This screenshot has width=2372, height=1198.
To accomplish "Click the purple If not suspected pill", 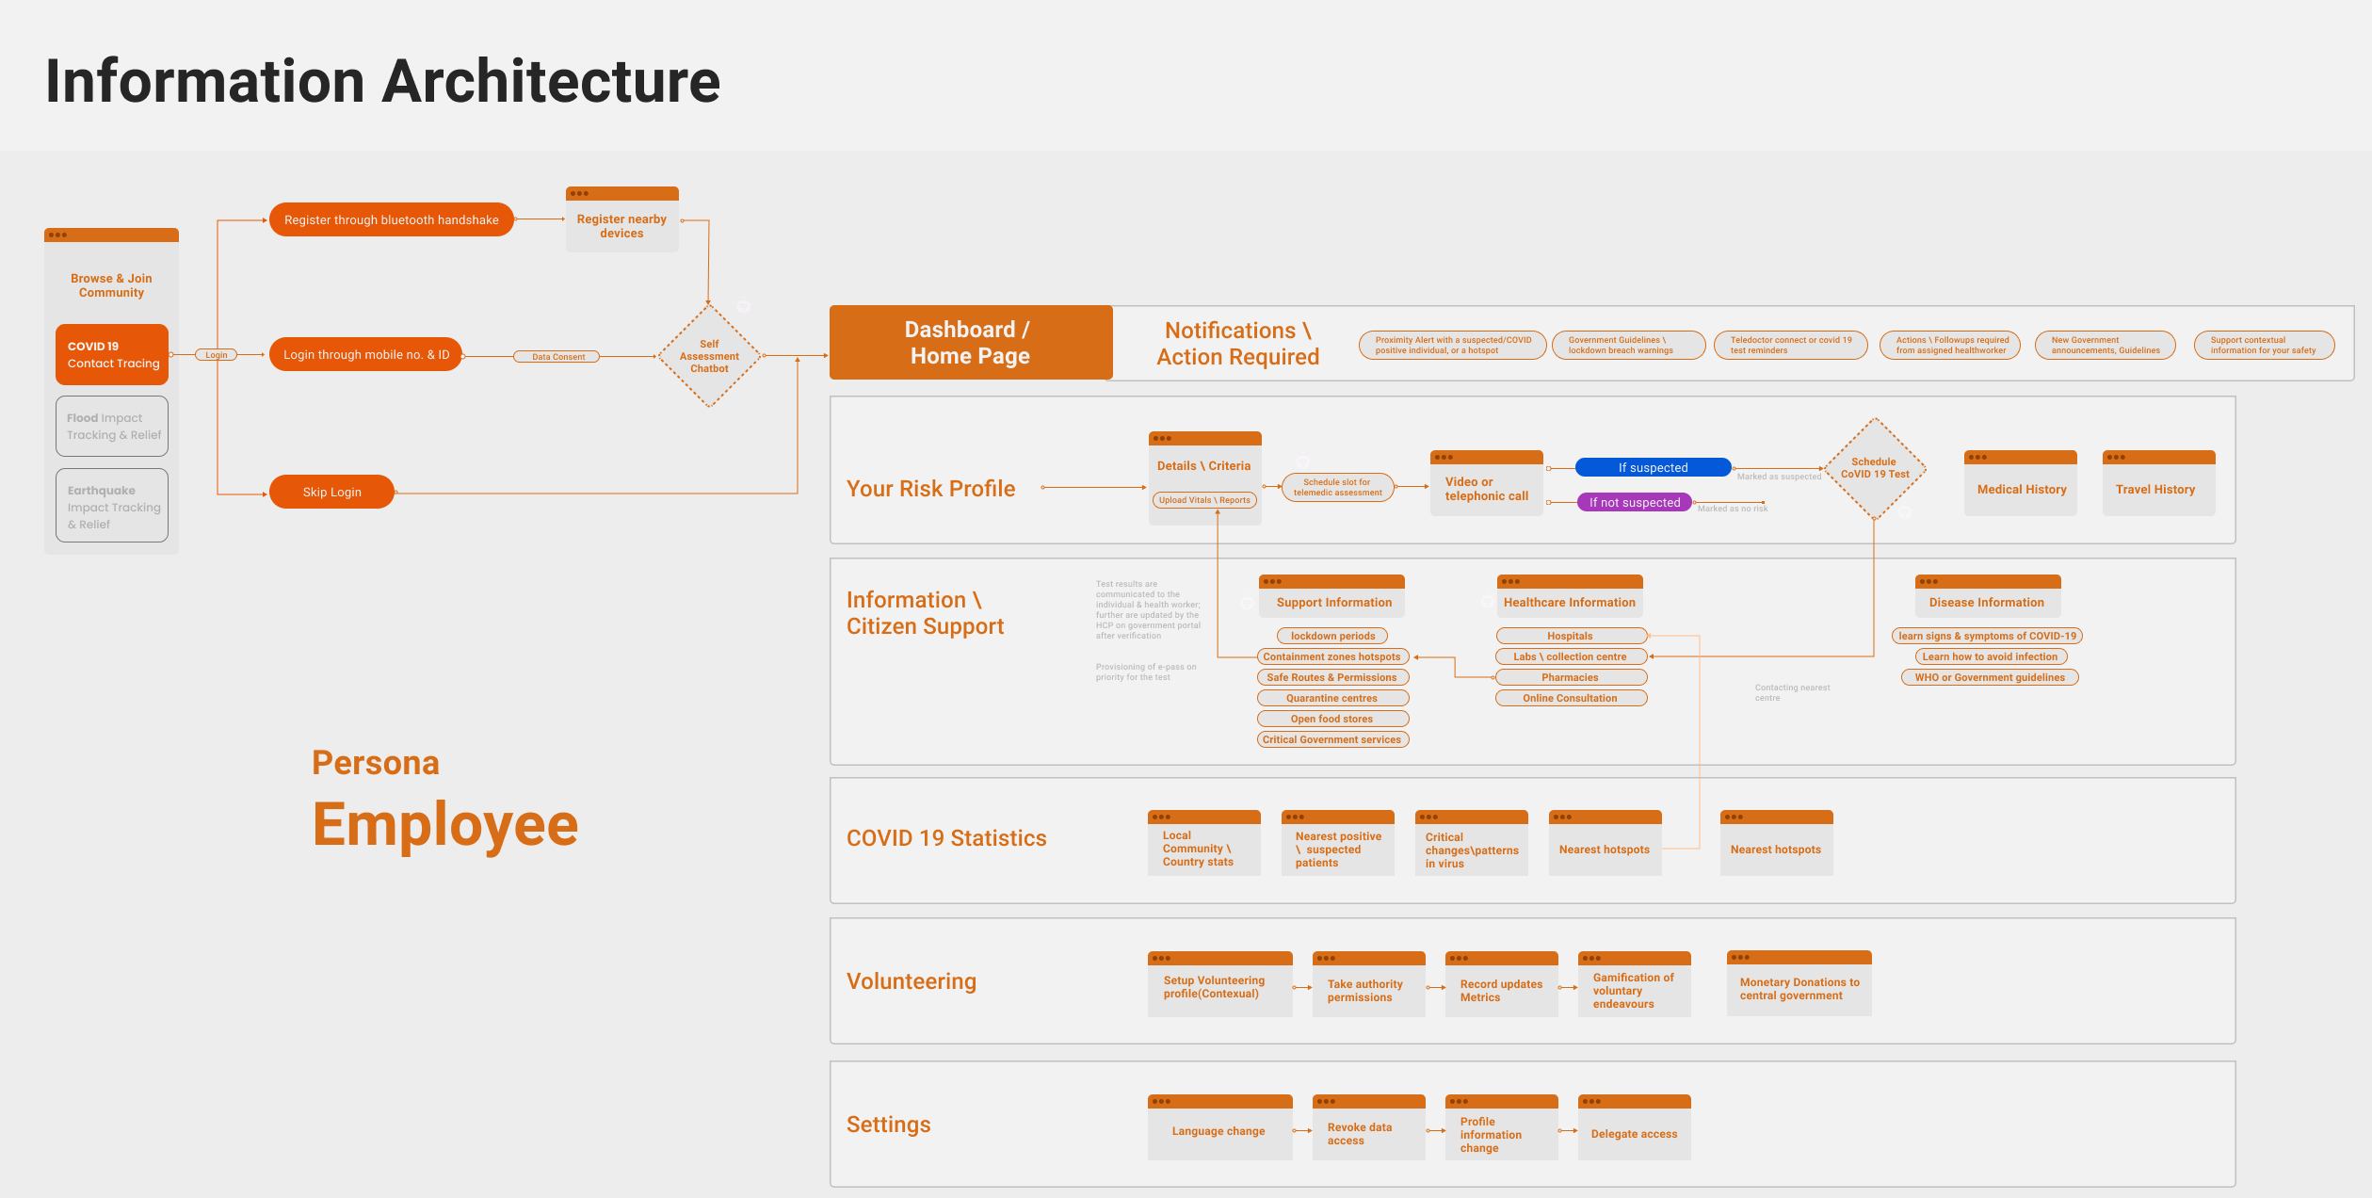I will [x=1634, y=502].
